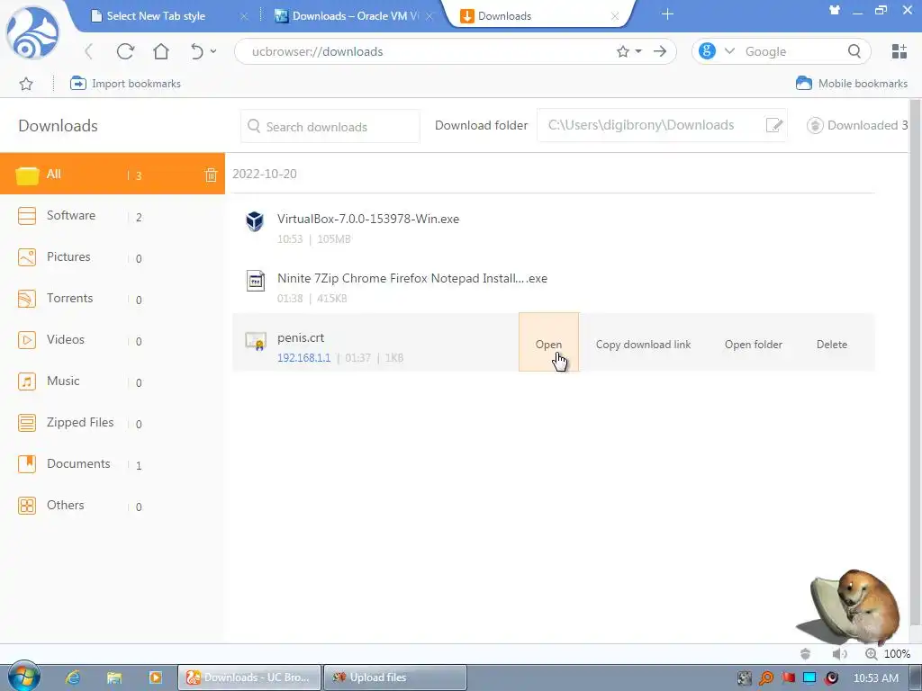Click Open for penis.crt
922x691 pixels.
[548, 344]
